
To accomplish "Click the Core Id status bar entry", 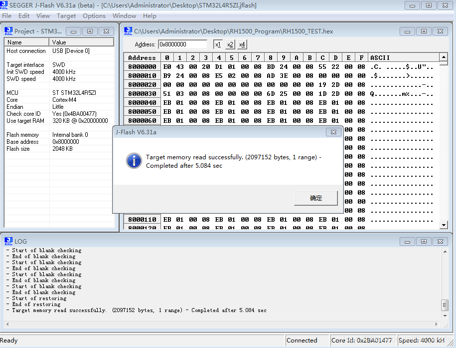I will 363,341.
